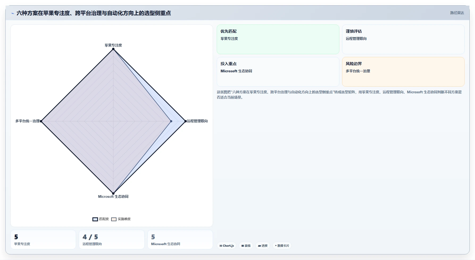Image resolution: width=475 pixels, height=260 pixels.
Task: Click the radar point at the Microsoft 生态协同 vertex
Action: coord(113,194)
